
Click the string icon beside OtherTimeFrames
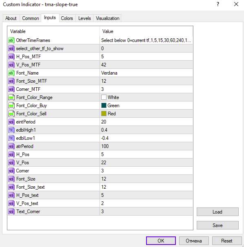[x=11, y=40]
